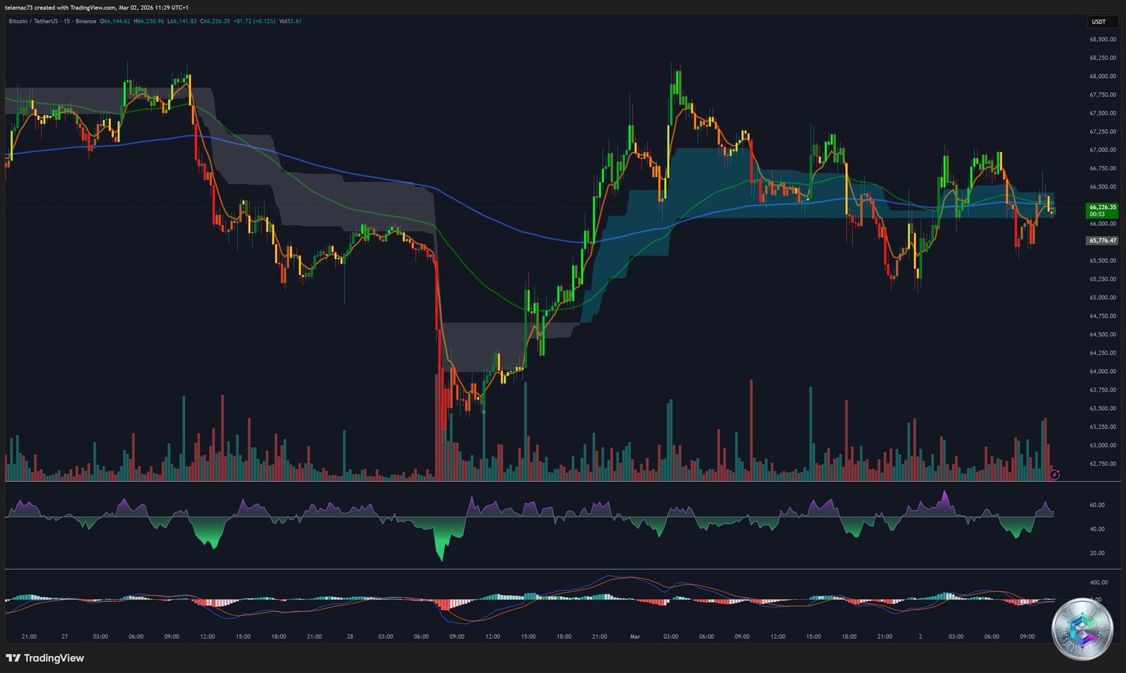
Task: Open the 15-minute interval selector
Action: tap(67, 22)
